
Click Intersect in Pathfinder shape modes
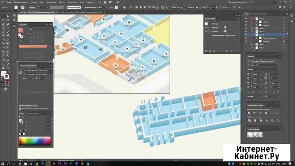click(x=260, y=113)
